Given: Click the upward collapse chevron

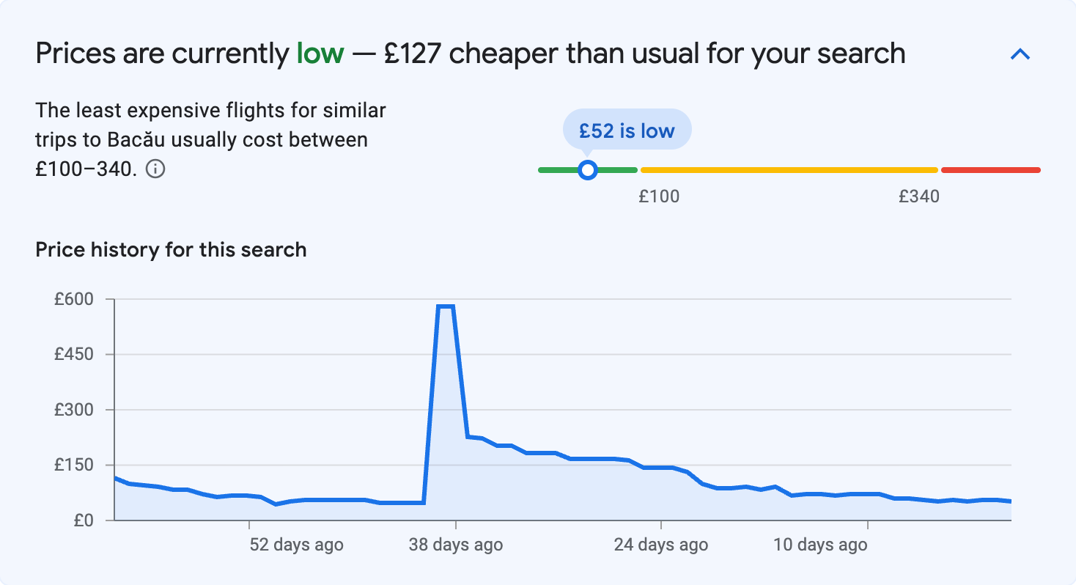Looking at the screenshot, I should click(1020, 54).
